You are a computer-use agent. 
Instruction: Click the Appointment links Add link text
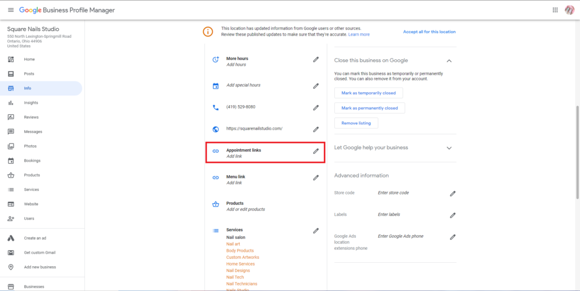click(x=234, y=157)
